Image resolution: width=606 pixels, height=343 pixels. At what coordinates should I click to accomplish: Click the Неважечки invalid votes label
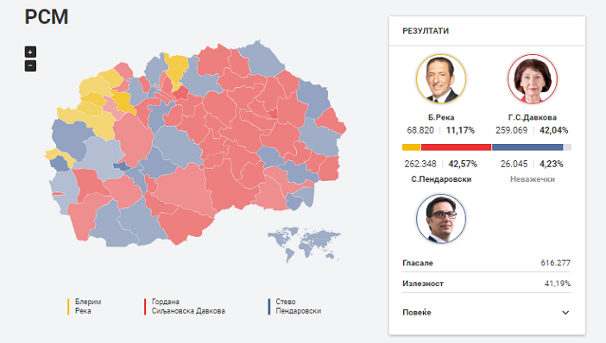point(532,179)
